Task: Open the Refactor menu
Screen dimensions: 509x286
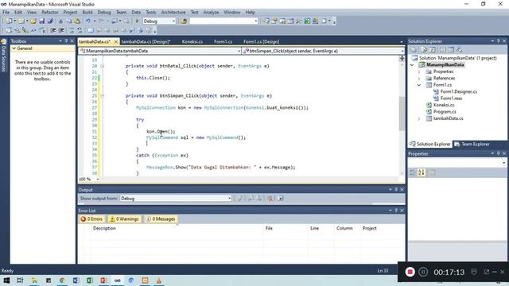Action: [x=49, y=13]
